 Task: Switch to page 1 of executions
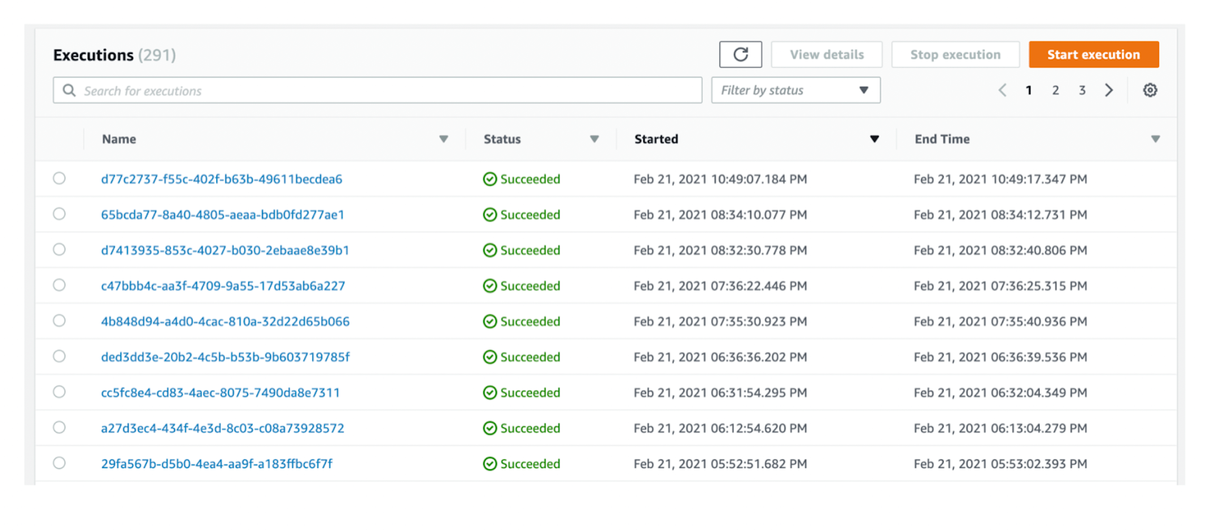pos(1028,90)
